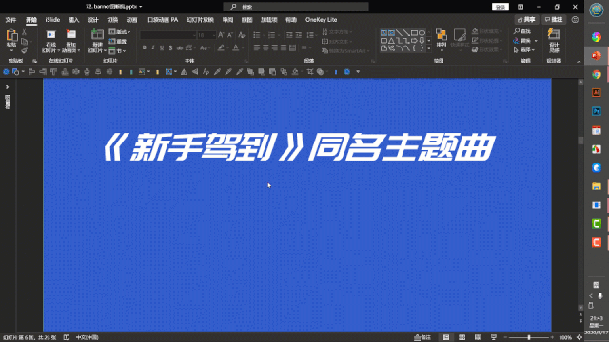Viewport: 609px width, 342px height.
Task: Switch to the OneKey Lite tab
Action: click(x=322, y=20)
